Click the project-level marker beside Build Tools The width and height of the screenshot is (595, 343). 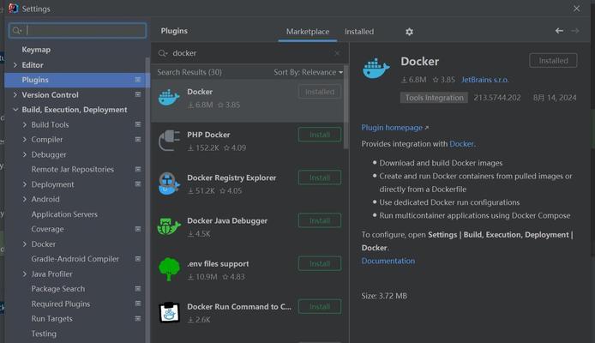[x=138, y=124]
